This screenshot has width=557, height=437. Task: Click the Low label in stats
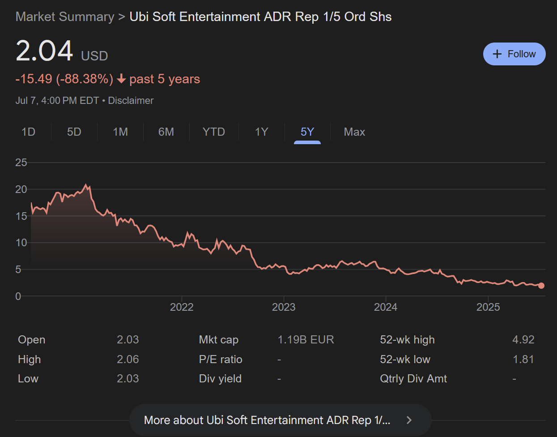point(28,379)
